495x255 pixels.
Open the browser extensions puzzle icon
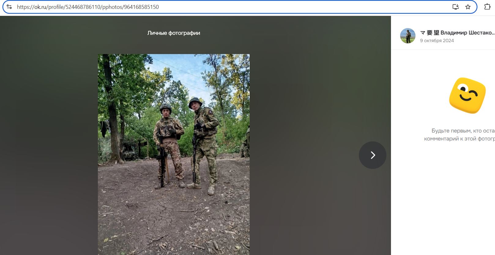487,7
